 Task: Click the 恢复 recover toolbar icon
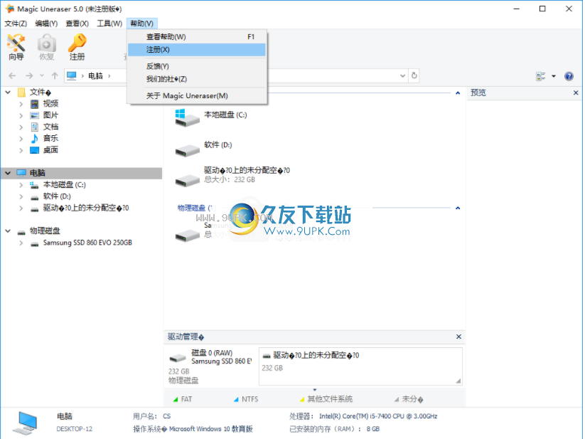coord(47,47)
